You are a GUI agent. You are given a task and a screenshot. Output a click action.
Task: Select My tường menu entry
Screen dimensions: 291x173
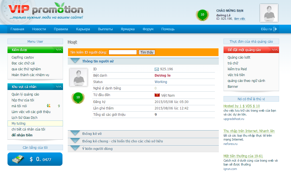pyautogui.click(x=35, y=124)
